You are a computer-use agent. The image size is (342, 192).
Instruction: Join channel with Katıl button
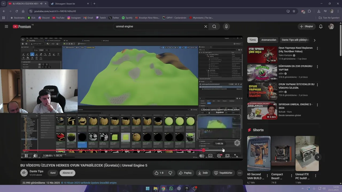pyautogui.click(x=53, y=173)
